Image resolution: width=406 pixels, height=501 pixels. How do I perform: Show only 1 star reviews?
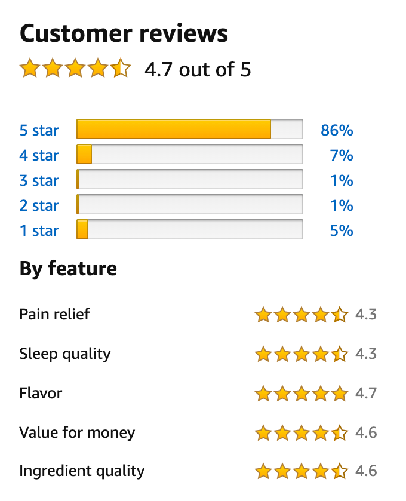[x=39, y=230]
